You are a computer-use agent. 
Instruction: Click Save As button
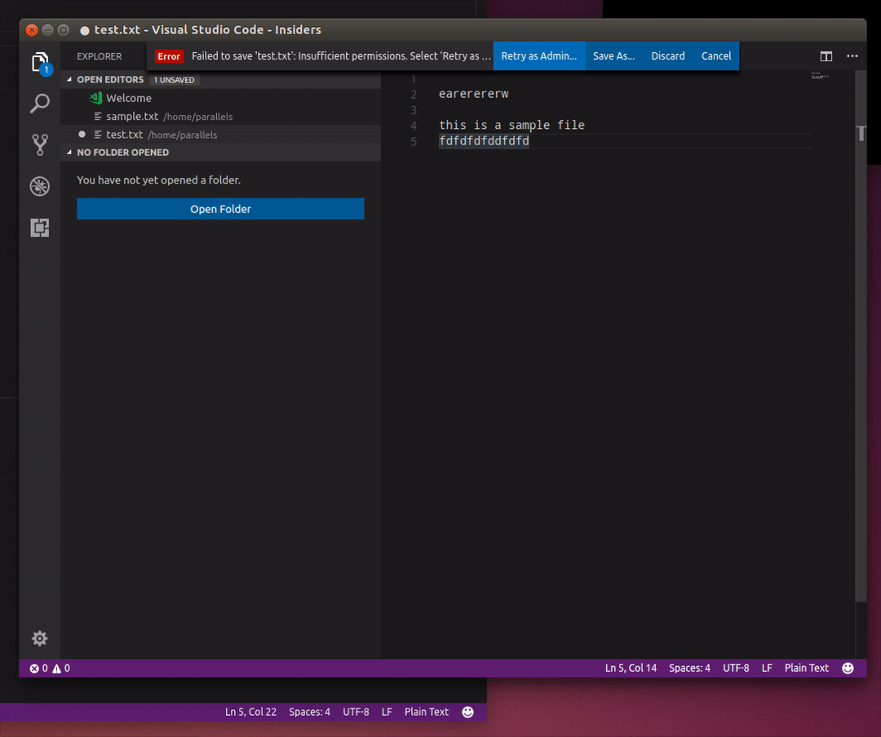(613, 56)
